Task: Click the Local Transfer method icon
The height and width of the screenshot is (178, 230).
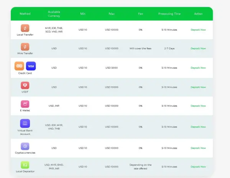Action: pos(25,28)
